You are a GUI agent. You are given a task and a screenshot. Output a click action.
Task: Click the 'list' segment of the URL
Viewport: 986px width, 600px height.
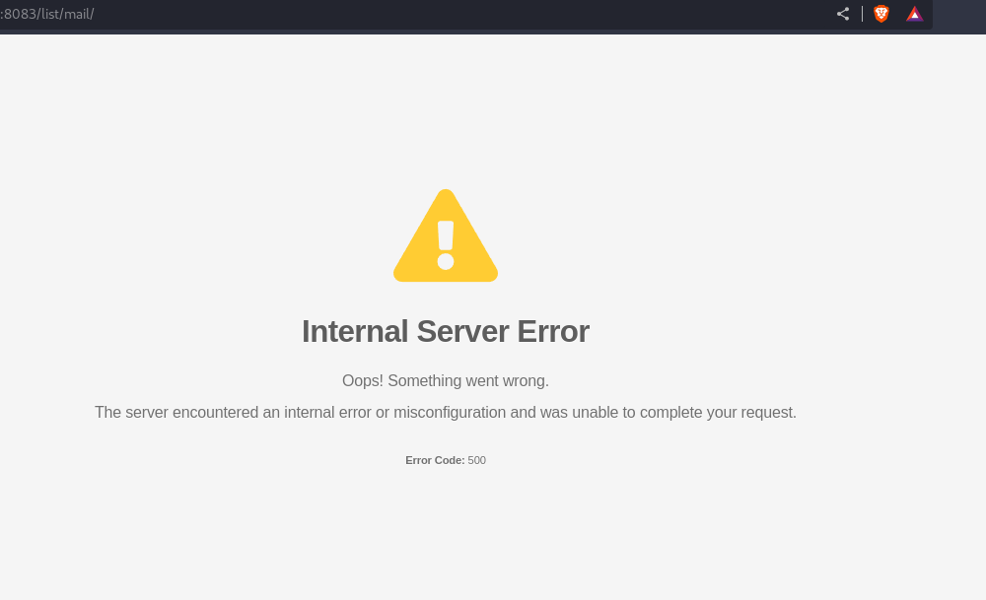pyautogui.click(x=49, y=14)
